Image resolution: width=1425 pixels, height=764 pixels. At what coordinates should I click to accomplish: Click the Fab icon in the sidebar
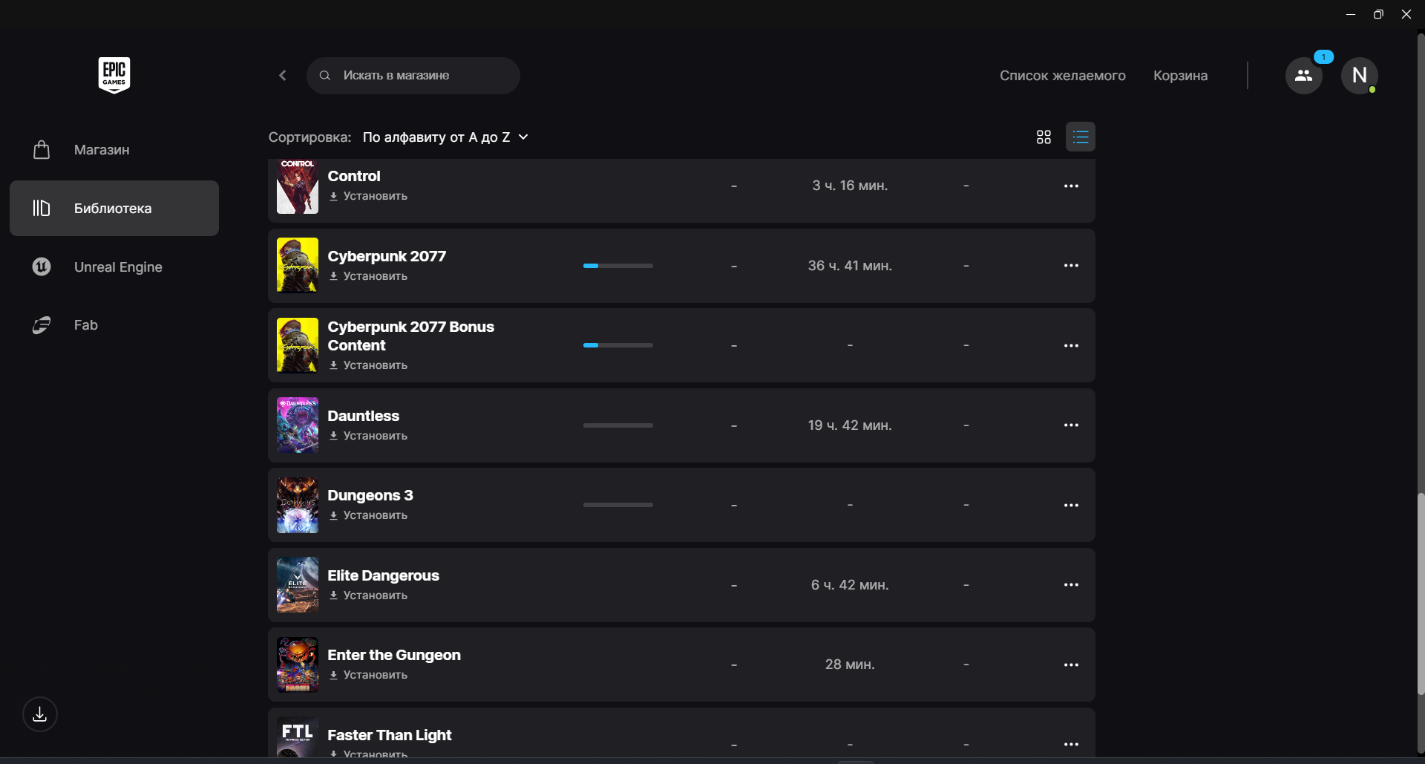pos(42,325)
